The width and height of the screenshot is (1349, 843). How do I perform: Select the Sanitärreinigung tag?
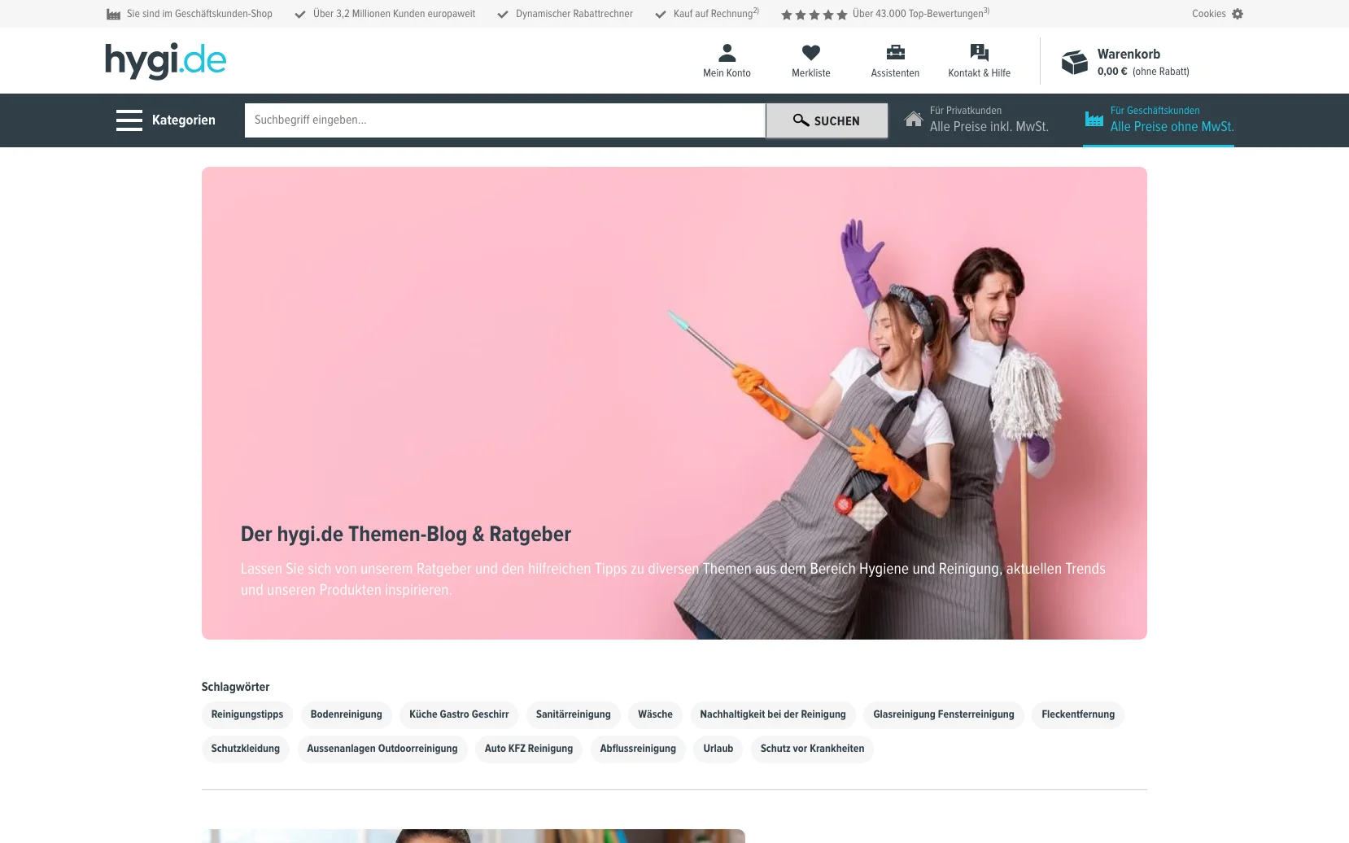pyautogui.click(x=574, y=714)
